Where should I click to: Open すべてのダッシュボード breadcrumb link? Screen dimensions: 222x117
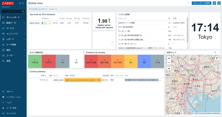click(x=38, y=9)
